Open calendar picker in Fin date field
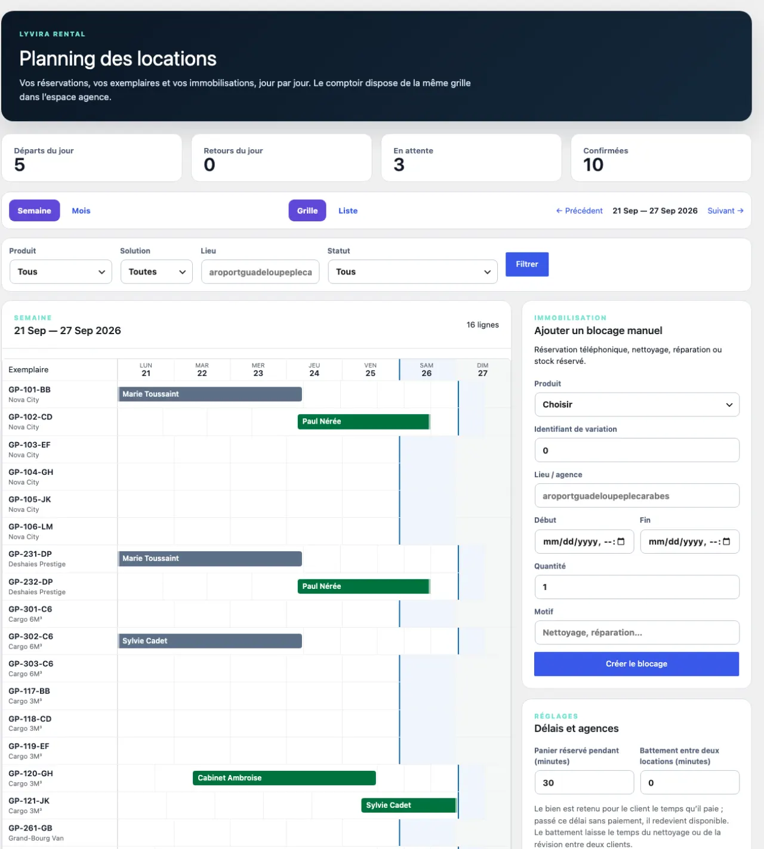764x849 pixels. tap(726, 542)
